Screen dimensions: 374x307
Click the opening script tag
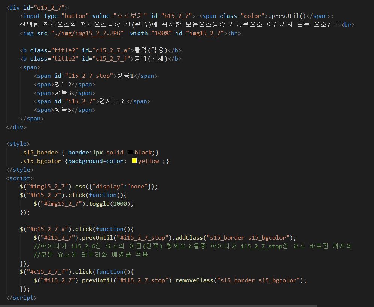[19, 178]
